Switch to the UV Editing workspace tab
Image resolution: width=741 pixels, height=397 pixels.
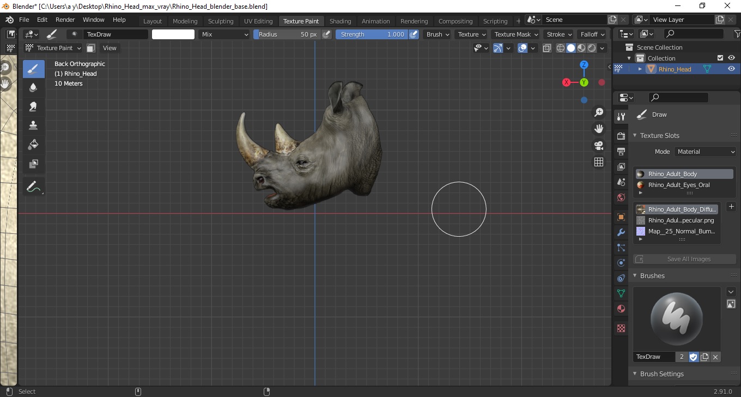pyautogui.click(x=258, y=21)
